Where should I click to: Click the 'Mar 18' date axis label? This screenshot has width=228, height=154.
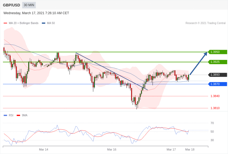tap(190, 149)
